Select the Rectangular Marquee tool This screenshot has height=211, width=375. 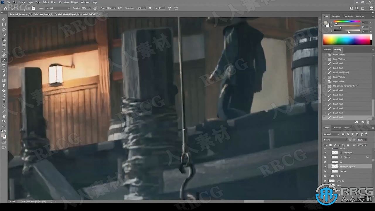pos(4,25)
